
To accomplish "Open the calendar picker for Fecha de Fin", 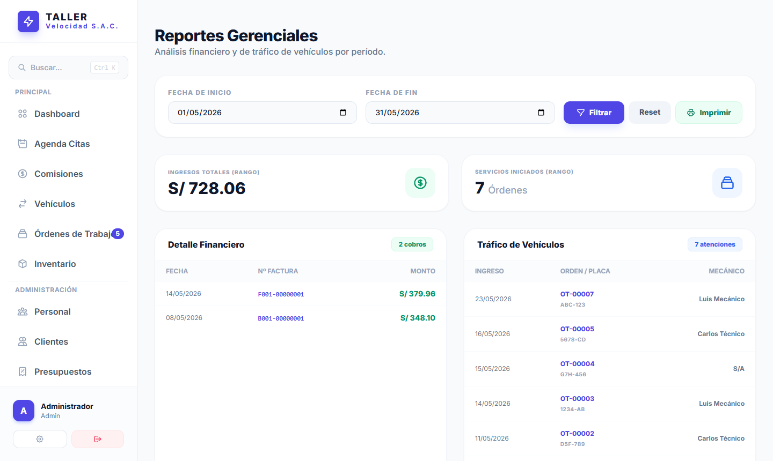I will [541, 113].
